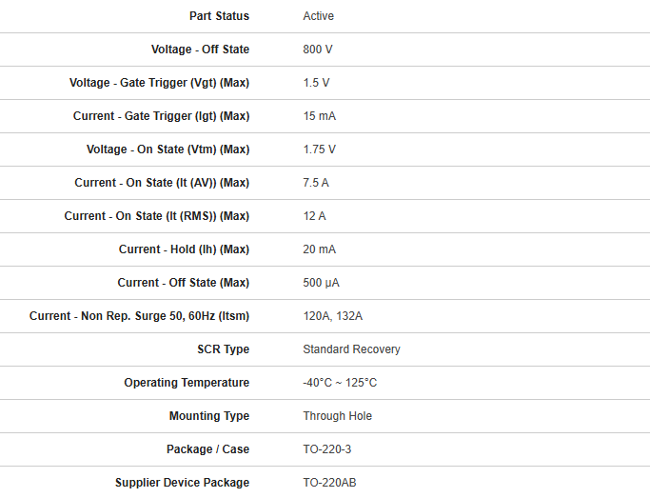Select the "120A, 132A" surge current value
The image size is (650, 498).
tap(333, 316)
